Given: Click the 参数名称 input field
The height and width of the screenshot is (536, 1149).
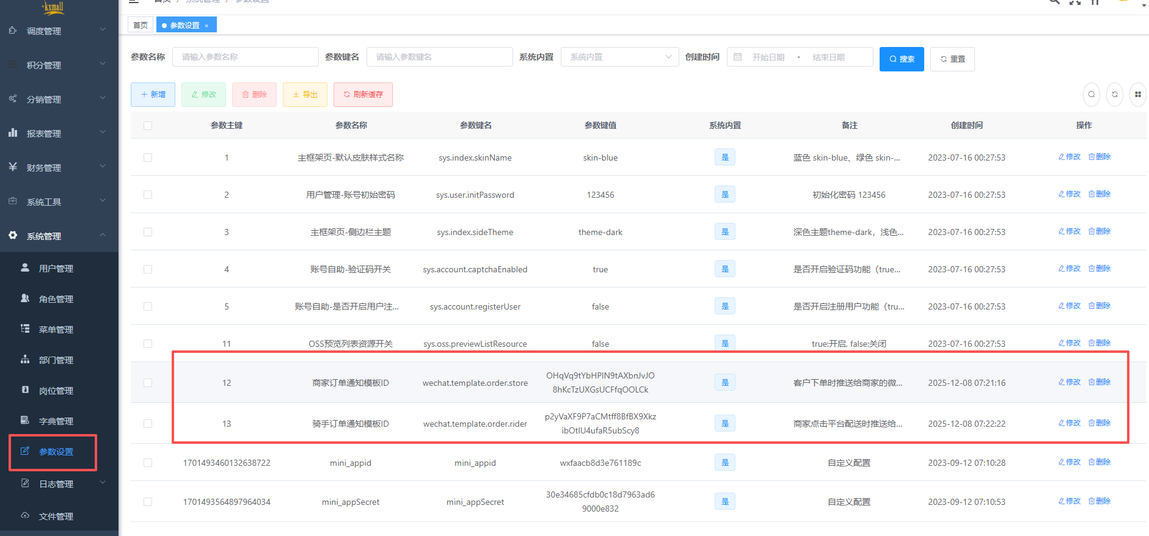Looking at the screenshot, I should tap(245, 57).
